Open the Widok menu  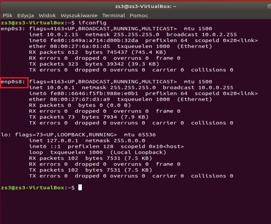tap(47, 15)
